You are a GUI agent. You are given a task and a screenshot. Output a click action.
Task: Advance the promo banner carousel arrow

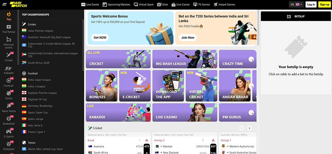click(251, 28)
